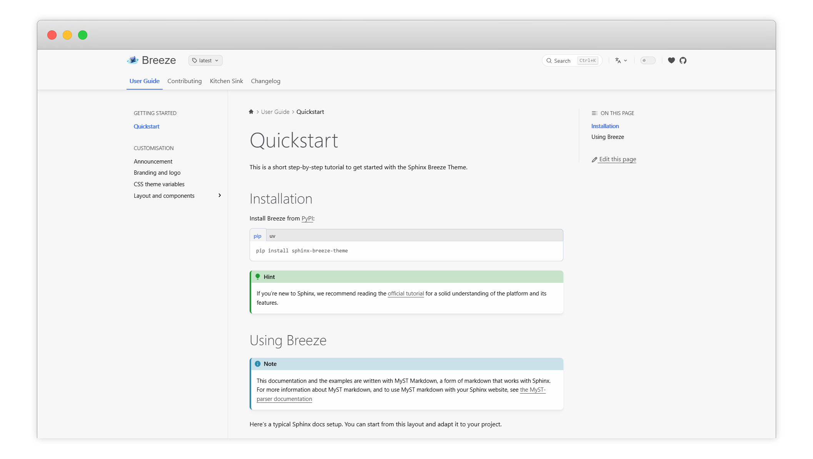Maximize the window with green button

[83, 35]
